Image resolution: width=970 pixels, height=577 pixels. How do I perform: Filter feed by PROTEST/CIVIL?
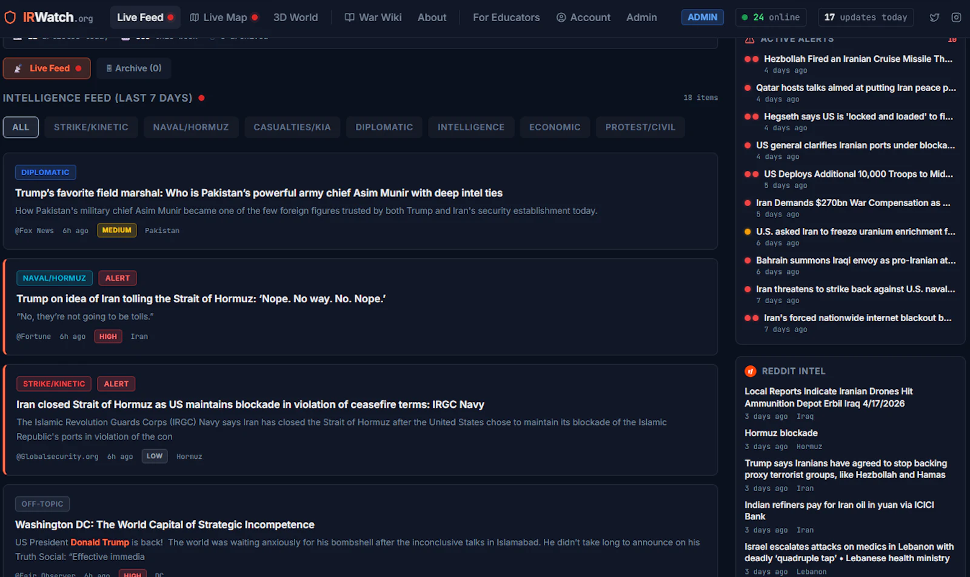click(640, 127)
